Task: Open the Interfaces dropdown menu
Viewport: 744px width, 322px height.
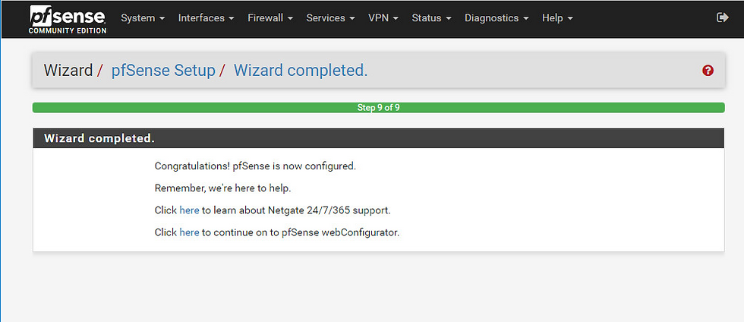Action: [x=206, y=18]
